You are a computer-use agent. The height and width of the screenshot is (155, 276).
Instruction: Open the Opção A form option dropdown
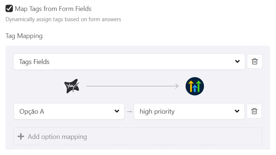point(69,111)
